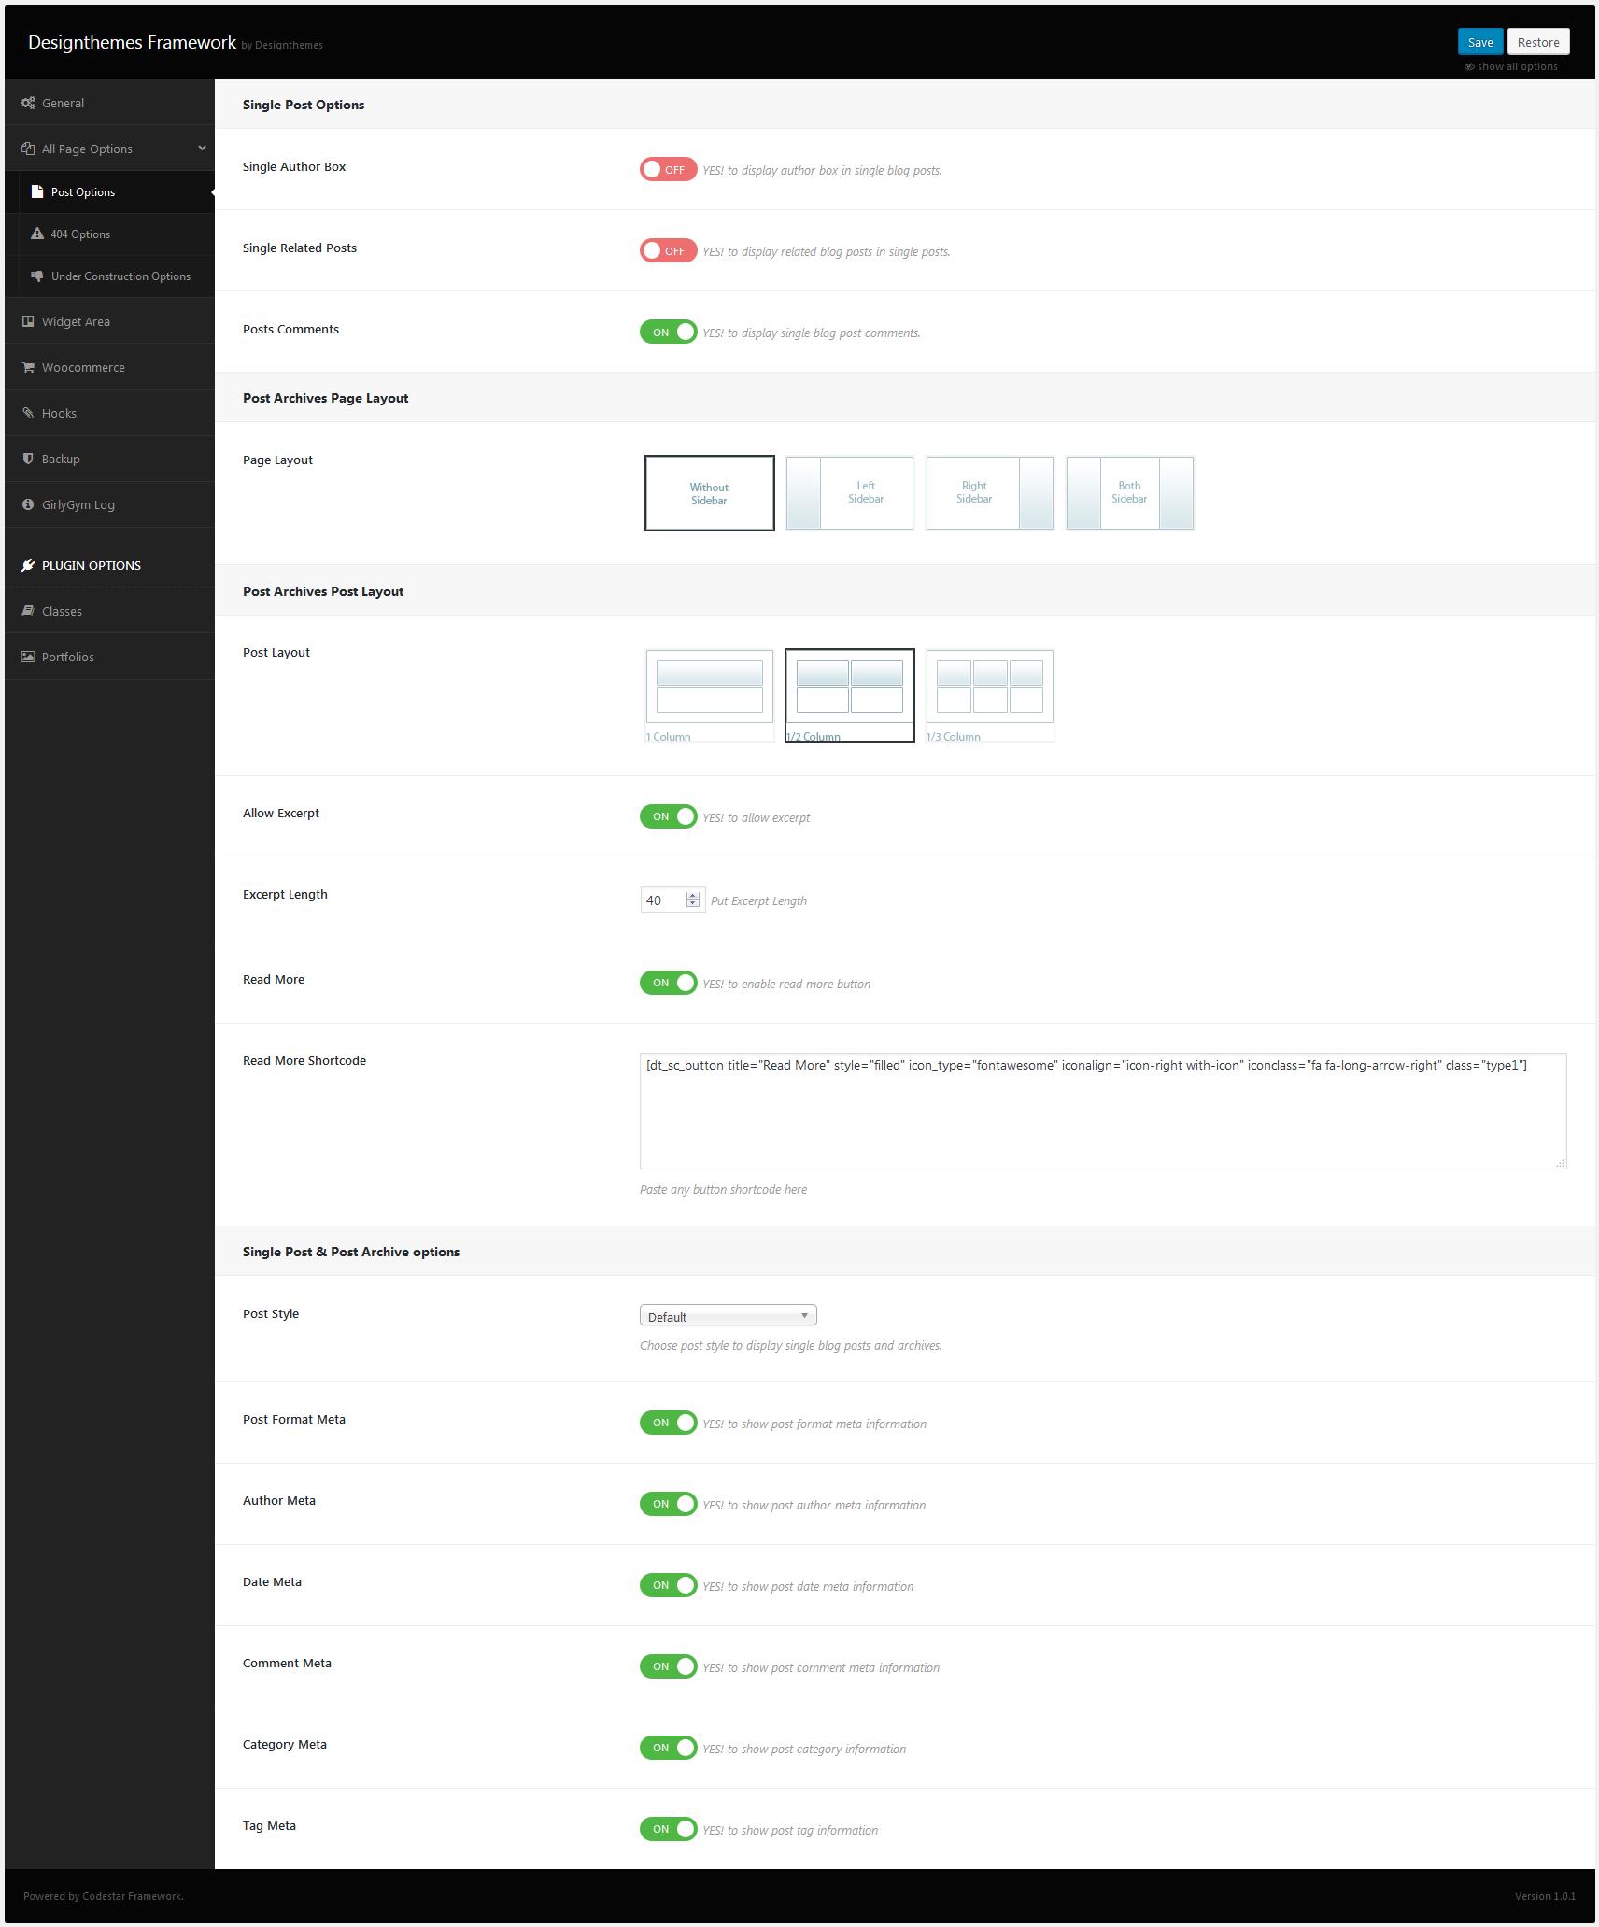
Task: Click the Post Options document icon
Action: pyautogui.click(x=37, y=191)
